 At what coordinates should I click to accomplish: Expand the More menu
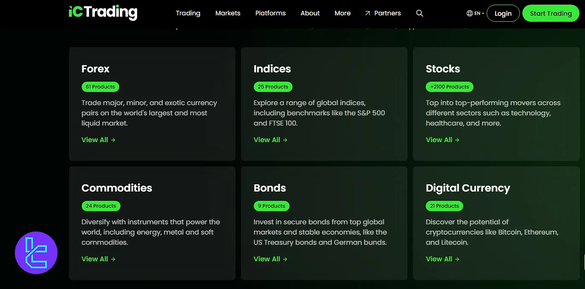(342, 13)
